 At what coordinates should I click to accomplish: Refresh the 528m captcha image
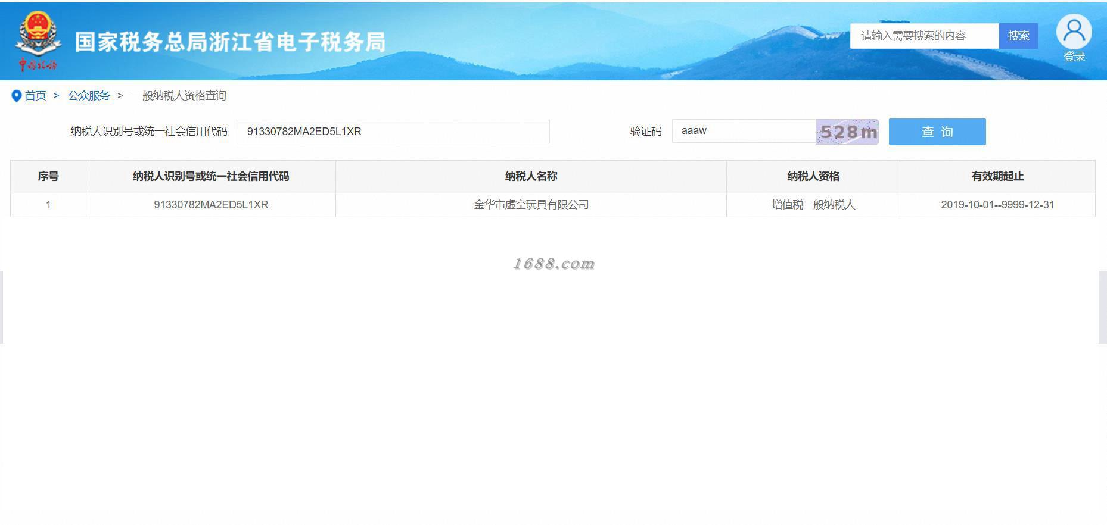coord(847,132)
